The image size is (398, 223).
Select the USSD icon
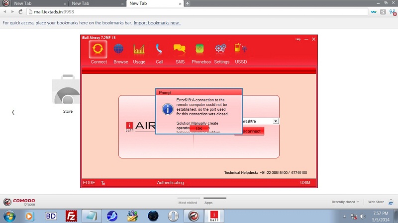click(x=241, y=50)
